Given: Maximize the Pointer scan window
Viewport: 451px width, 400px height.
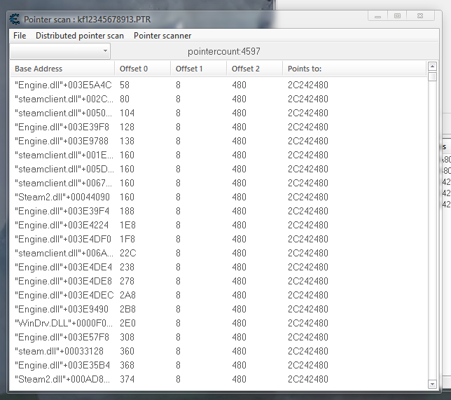Looking at the screenshot, I should pyautogui.click(x=397, y=16).
